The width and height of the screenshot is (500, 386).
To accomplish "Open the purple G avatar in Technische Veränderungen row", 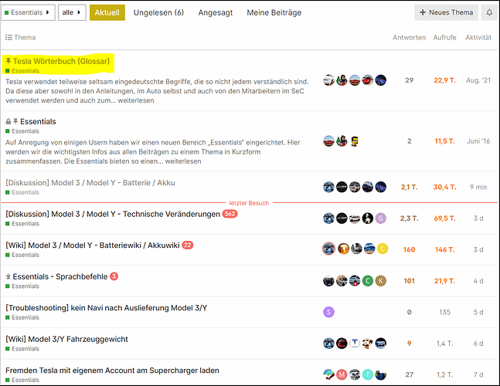I will coord(380,218).
